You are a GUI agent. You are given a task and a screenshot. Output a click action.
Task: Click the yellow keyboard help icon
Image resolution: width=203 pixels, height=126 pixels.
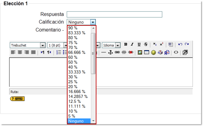pyautogui.click(x=17, y=99)
